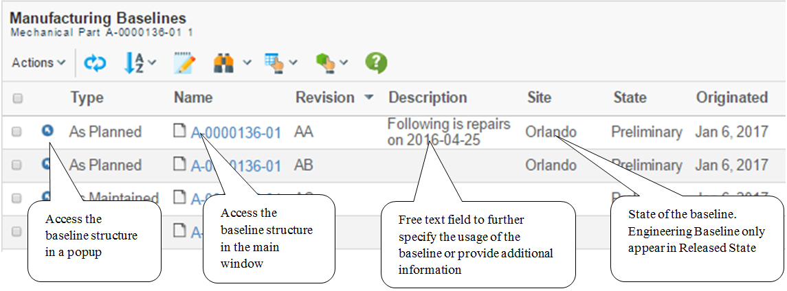The image size is (787, 291).
Task: Check the box for revision AB row
Action: pos(16,165)
